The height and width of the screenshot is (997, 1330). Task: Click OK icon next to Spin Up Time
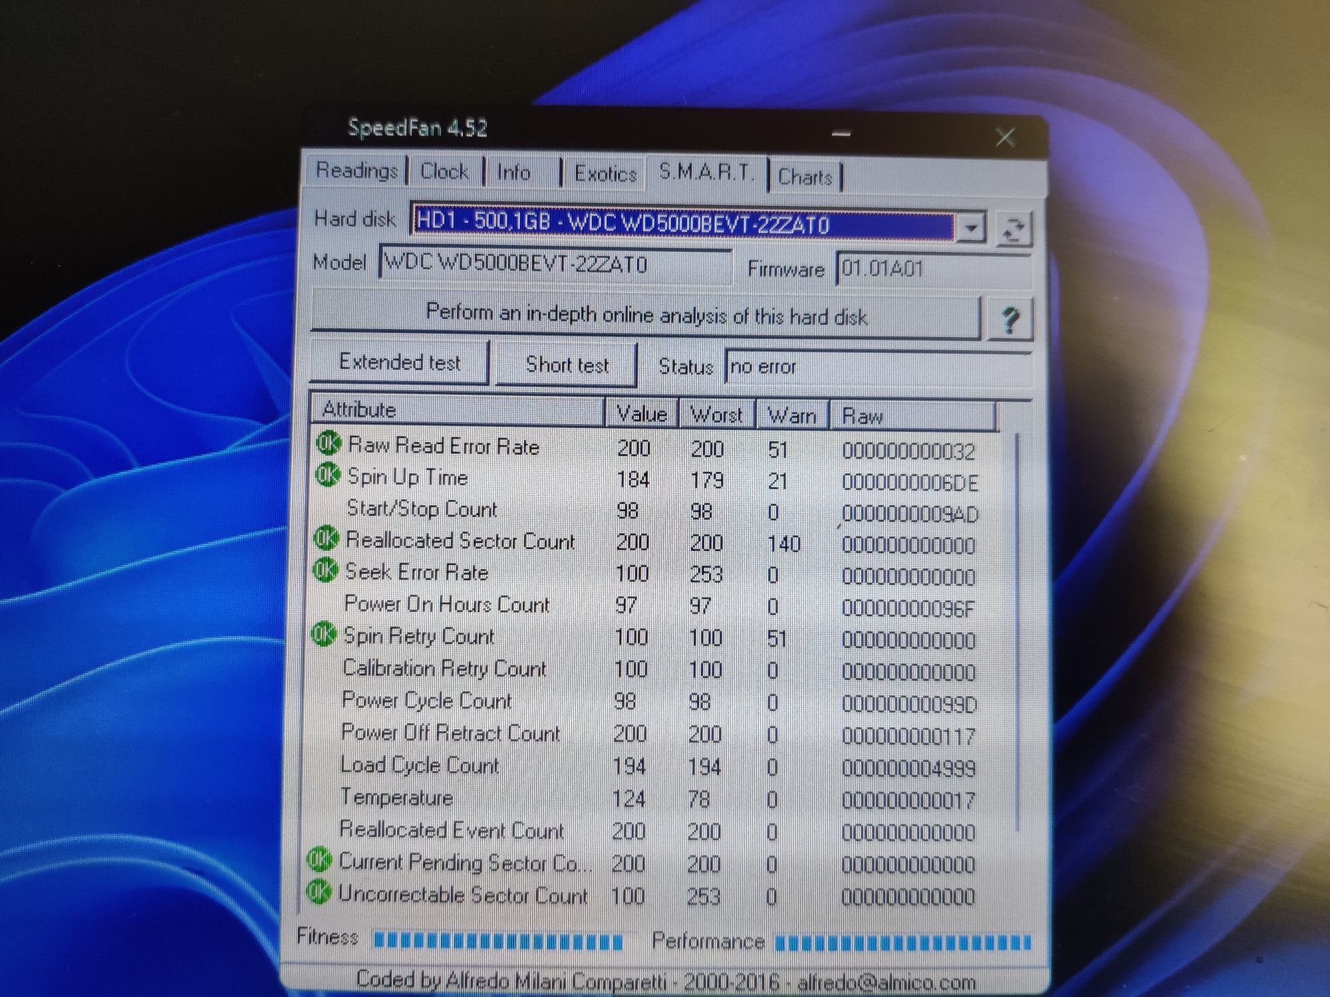click(327, 475)
